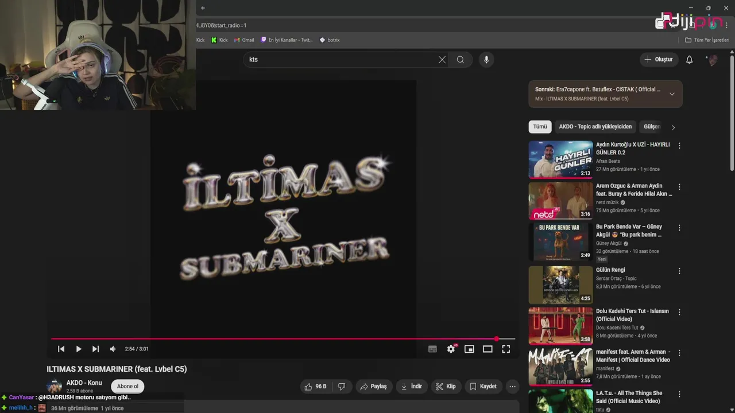Open Arem Ozguc & Arman Aydin thumbnail
Viewport: 735px width, 413px height.
[560, 201]
